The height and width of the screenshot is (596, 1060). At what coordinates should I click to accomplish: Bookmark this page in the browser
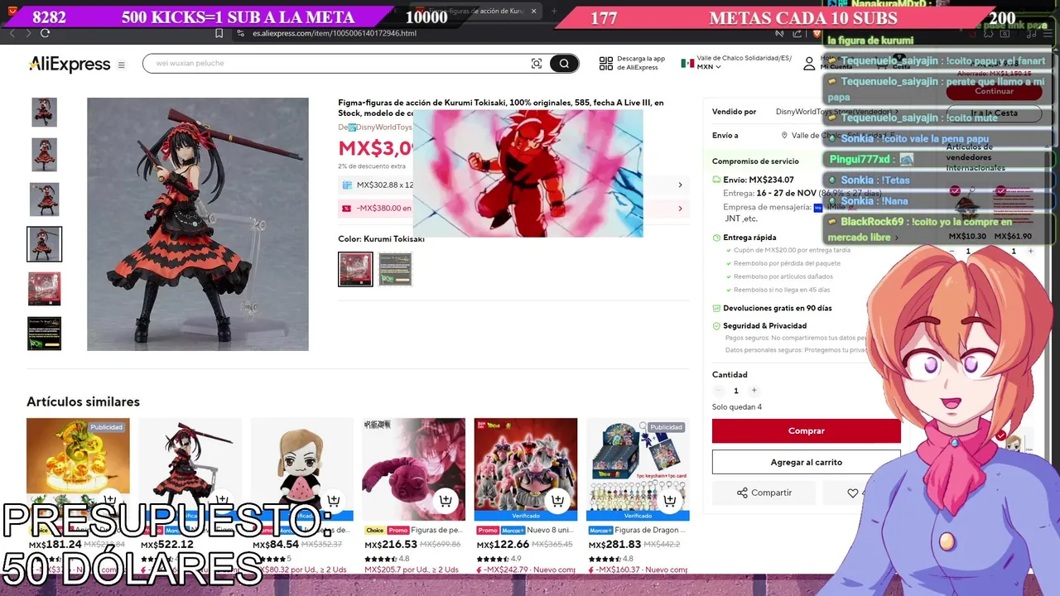click(x=219, y=33)
